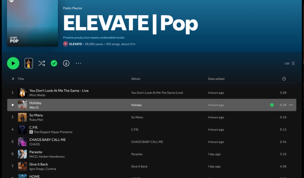Open the playlist more options menu
The width and height of the screenshot is (304, 178).
pos(78,63)
